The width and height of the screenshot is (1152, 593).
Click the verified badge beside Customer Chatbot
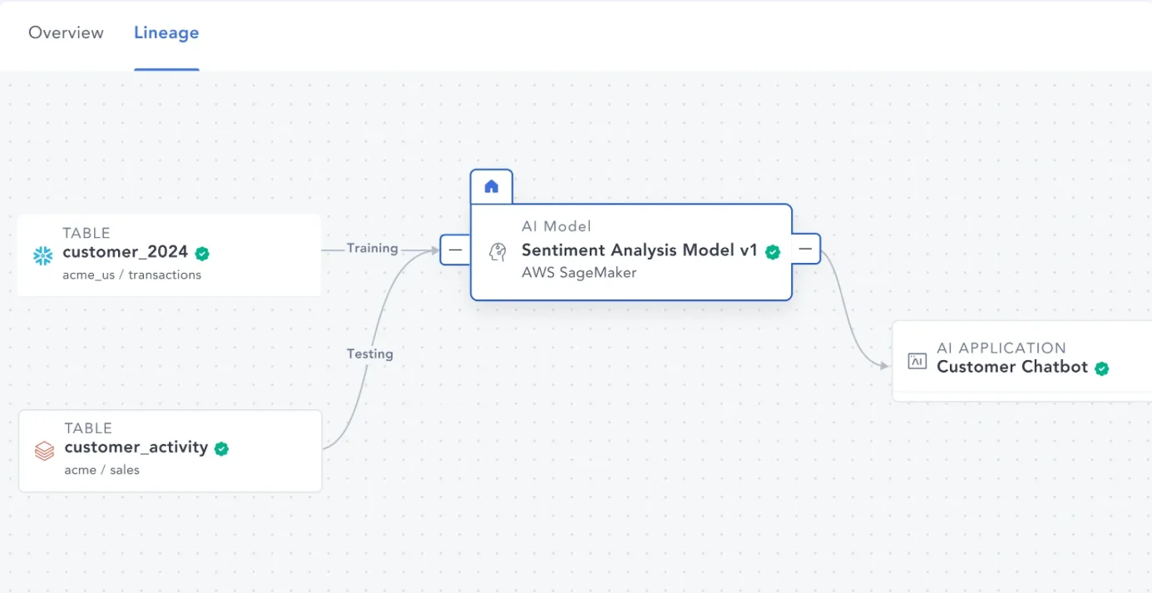[1102, 368]
